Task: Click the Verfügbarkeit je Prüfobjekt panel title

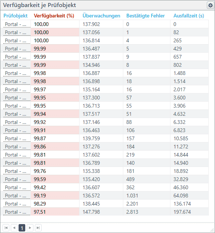Action: 39,5
